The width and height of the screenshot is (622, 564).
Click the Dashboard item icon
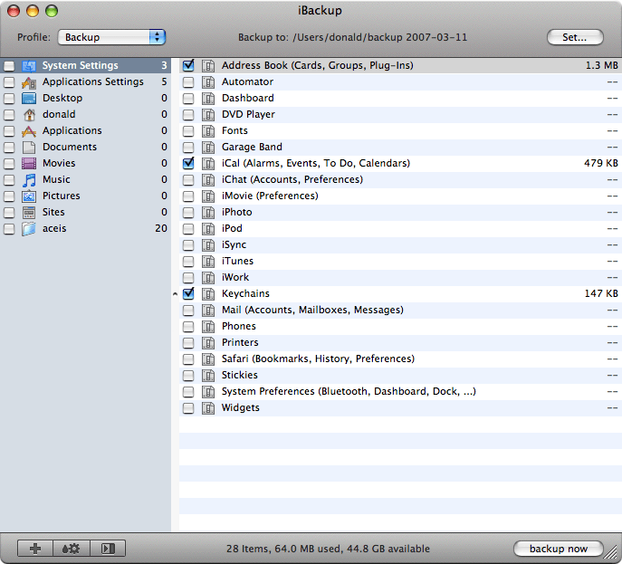[208, 99]
